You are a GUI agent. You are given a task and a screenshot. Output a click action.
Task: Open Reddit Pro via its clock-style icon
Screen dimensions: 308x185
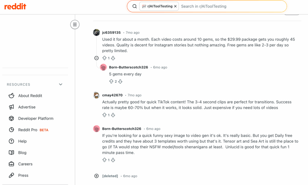tap(11, 130)
